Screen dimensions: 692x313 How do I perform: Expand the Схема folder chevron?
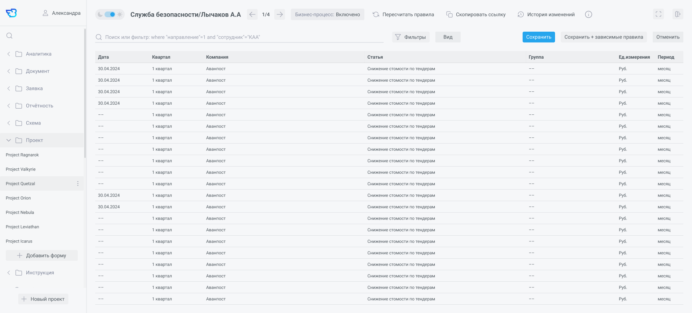coord(9,123)
